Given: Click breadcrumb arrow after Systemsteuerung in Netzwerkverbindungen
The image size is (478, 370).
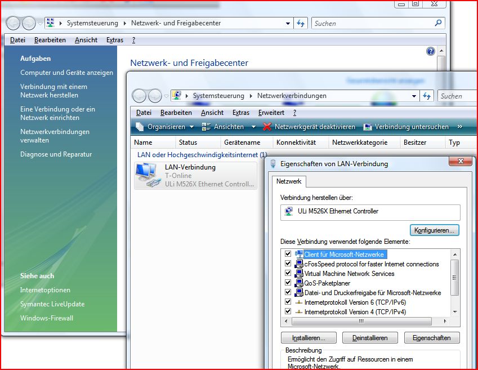Looking at the screenshot, I should point(251,96).
